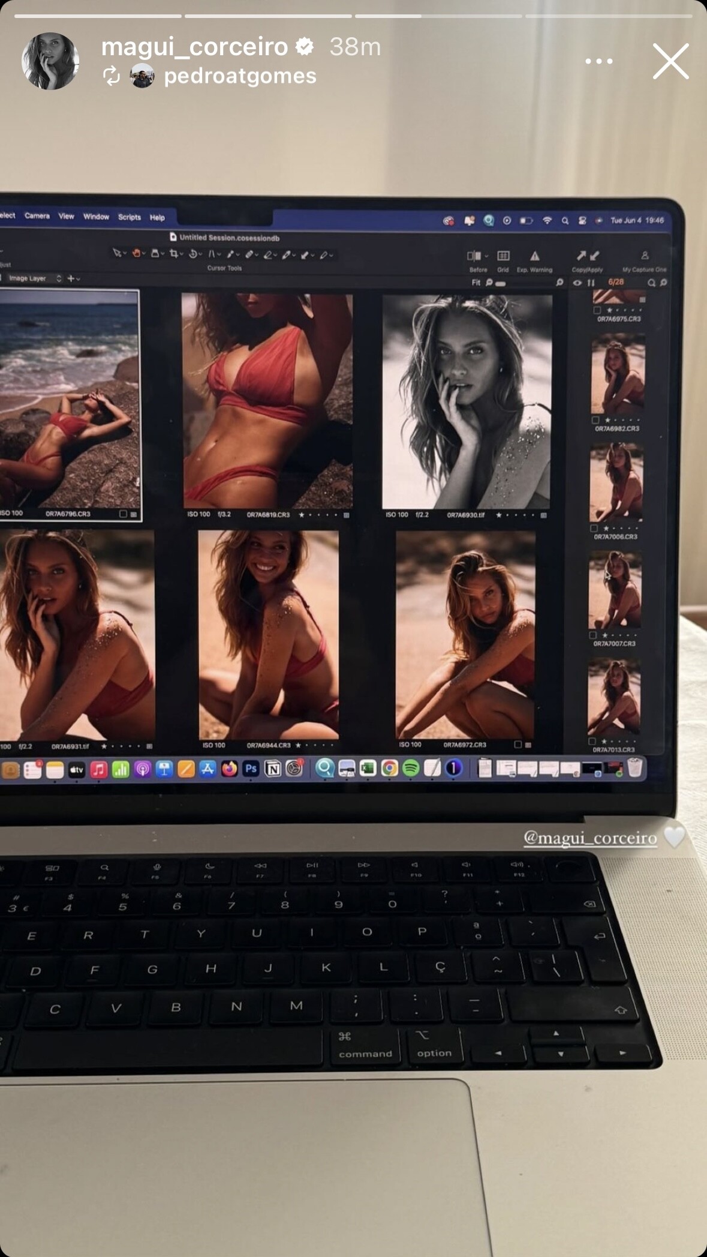Toggle the Grid overlay icon

[503, 256]
